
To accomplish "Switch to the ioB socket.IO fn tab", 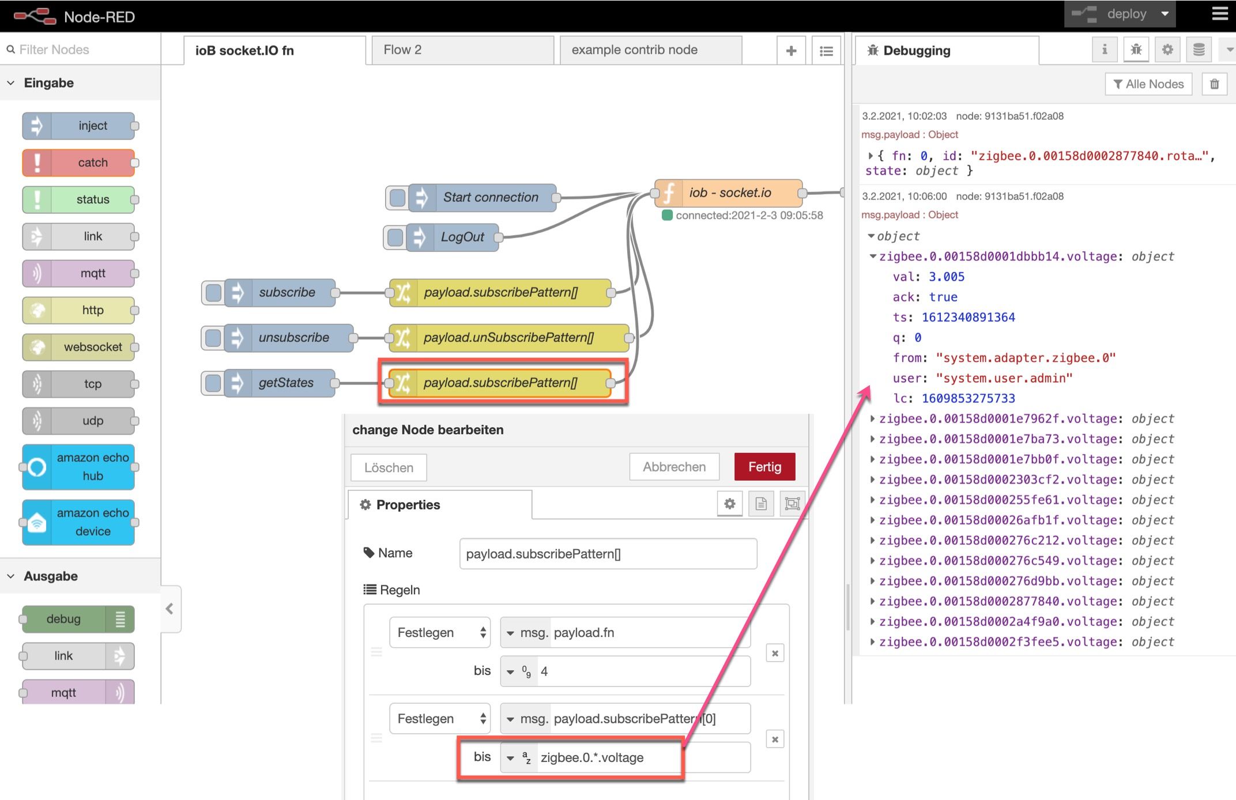I will [x=274, y=51].
